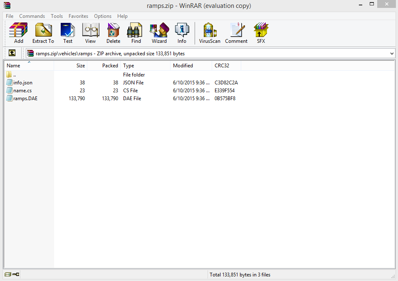This screenshot has height=281, width=398.
Task: Click CRC32 value E339F554
Action: pos(225,91)
